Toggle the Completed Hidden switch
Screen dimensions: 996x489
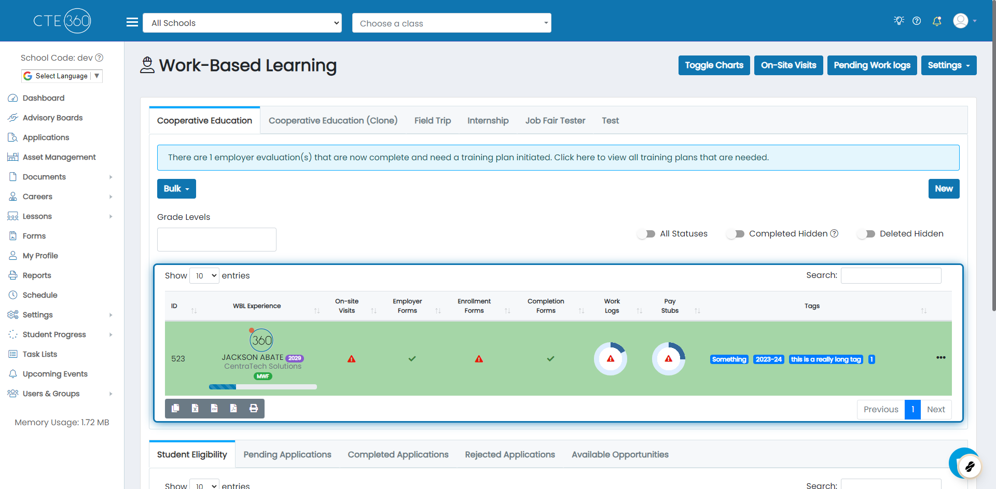click(736, 234)
